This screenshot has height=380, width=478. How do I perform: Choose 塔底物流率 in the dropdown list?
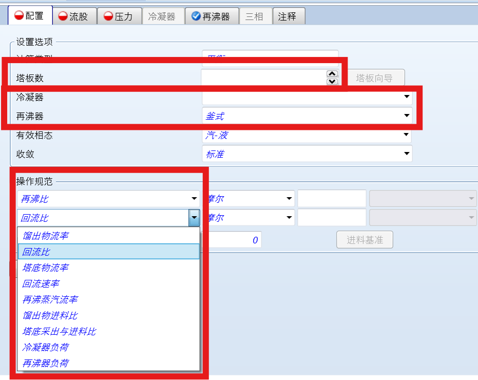click(x=46, y=268)
